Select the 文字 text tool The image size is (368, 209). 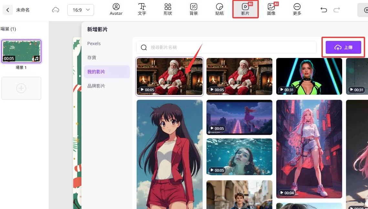coord(142,9)
